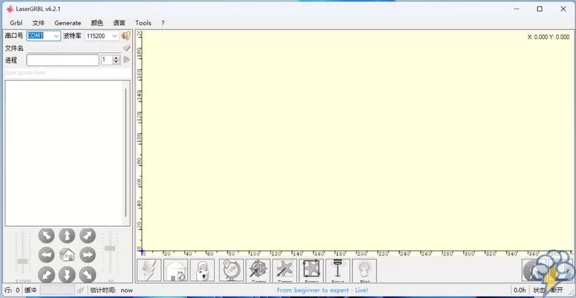Click the Corner custom button

click(284, 270)
